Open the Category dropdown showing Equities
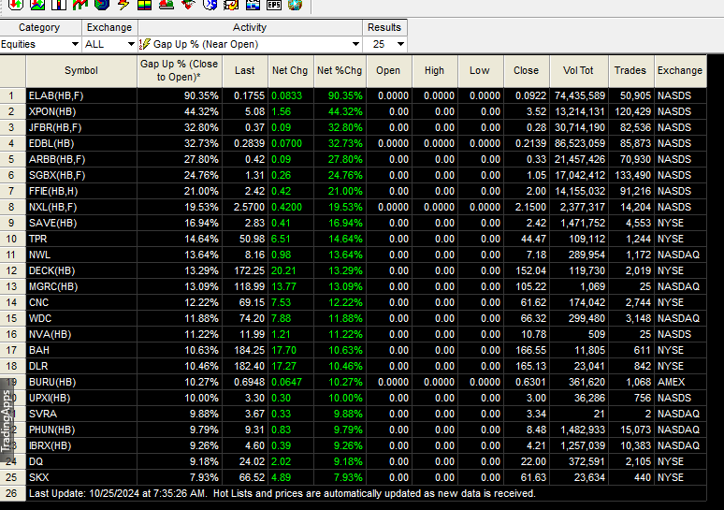Image resolution: width=724 pixels, height=510 pixels. click(40, 44)
